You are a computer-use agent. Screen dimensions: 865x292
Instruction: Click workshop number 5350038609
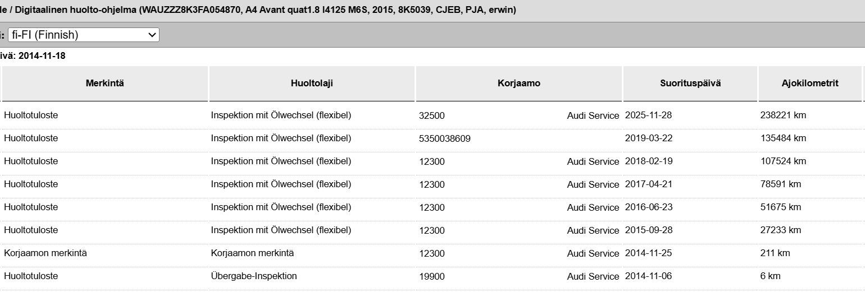coord(445,138)
